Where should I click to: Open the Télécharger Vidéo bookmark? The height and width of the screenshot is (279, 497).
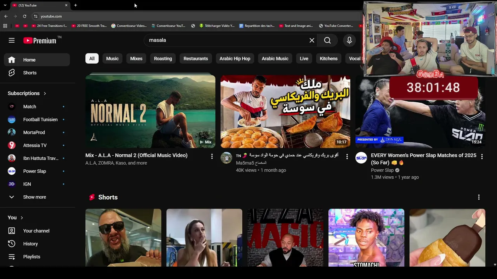click(217, 26)
